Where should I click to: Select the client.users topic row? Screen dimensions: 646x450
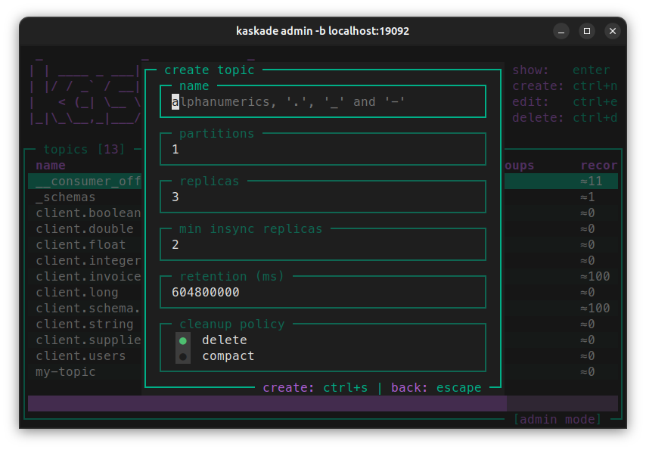tap(81, 356)
